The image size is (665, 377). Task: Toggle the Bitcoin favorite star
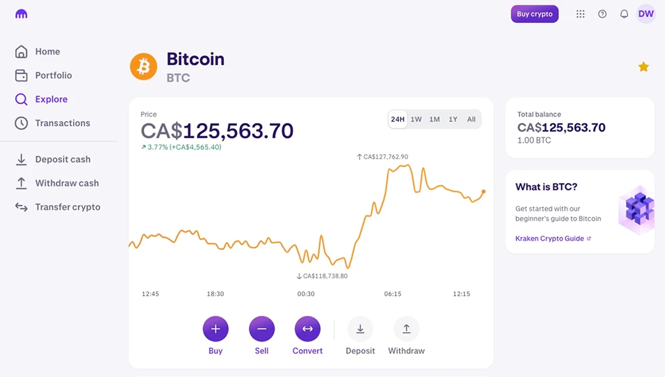[643, 66]
